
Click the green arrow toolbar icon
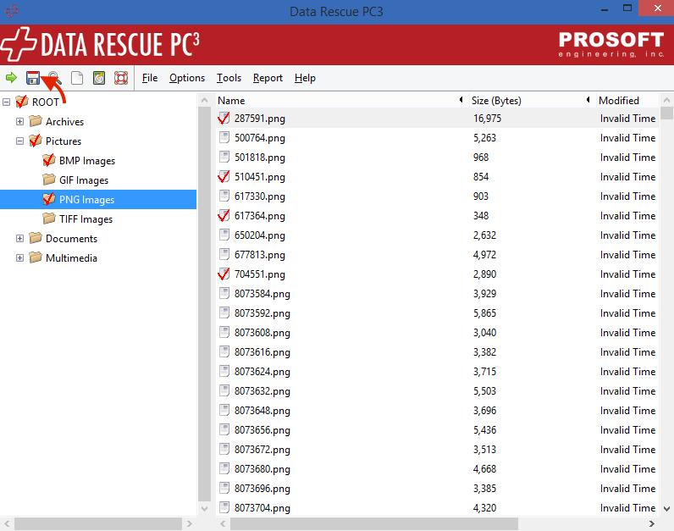tap(11, 78)
